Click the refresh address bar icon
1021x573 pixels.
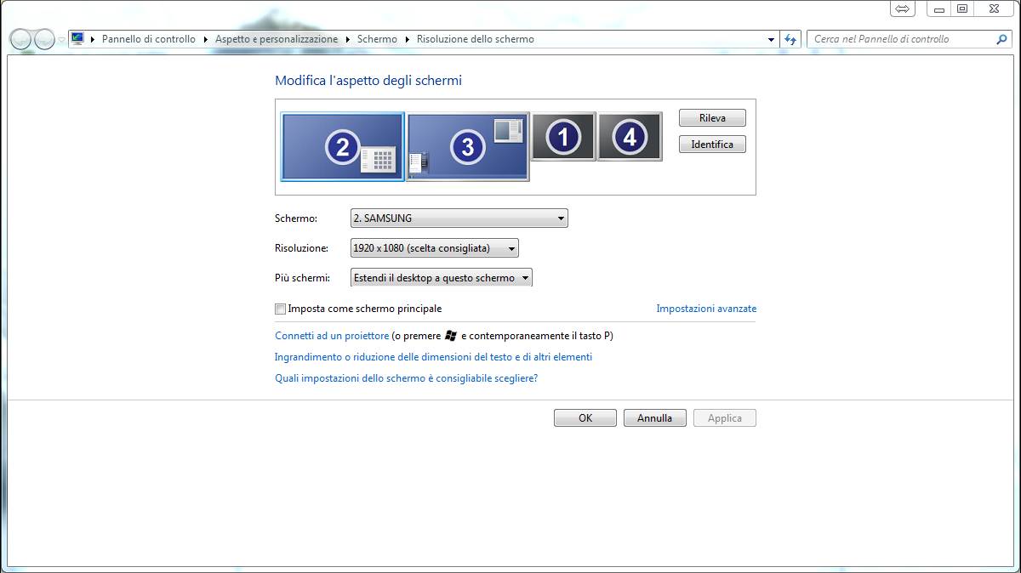(x=791, y=39)
